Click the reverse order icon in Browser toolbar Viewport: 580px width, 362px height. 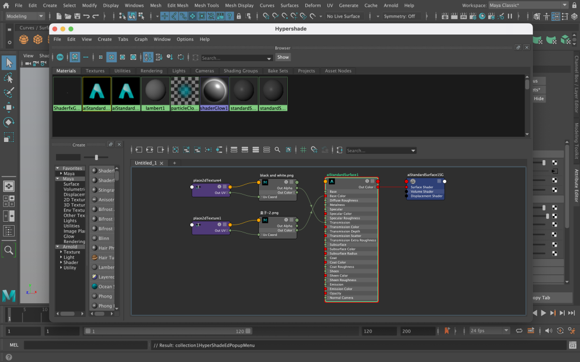(x=181, y=57)
